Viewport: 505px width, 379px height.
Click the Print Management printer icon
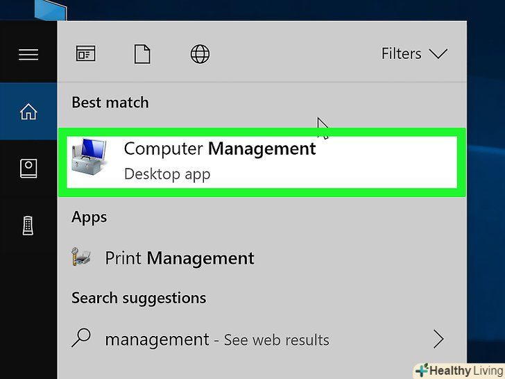click(x=82, y=258)
